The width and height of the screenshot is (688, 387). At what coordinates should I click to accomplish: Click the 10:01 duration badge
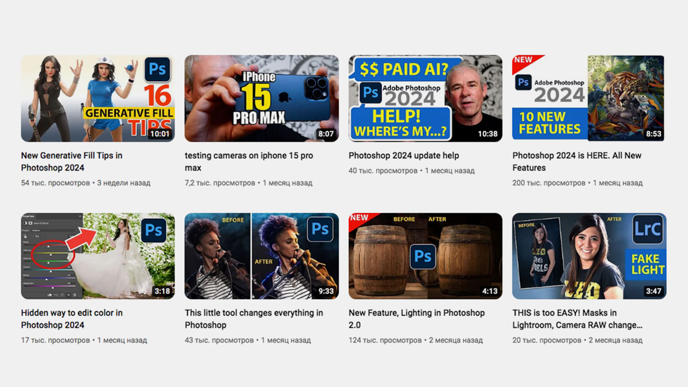click(x=160, y=134)
